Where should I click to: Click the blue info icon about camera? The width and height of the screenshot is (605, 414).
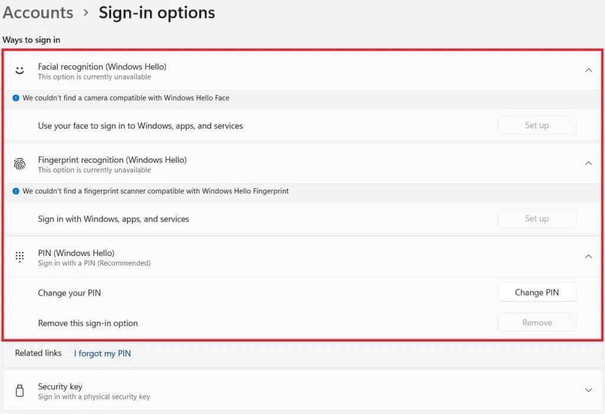tap(16, 98)
